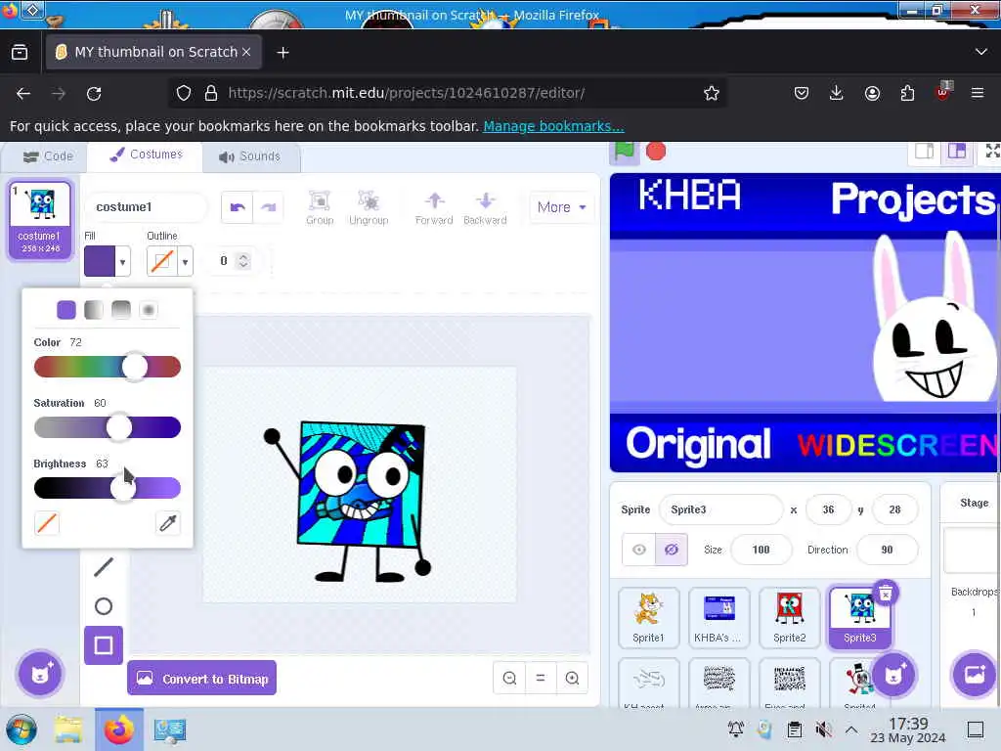The image size is (1001, 751).
Task: Open Firefox downloads panel
Action: [837, 93]
